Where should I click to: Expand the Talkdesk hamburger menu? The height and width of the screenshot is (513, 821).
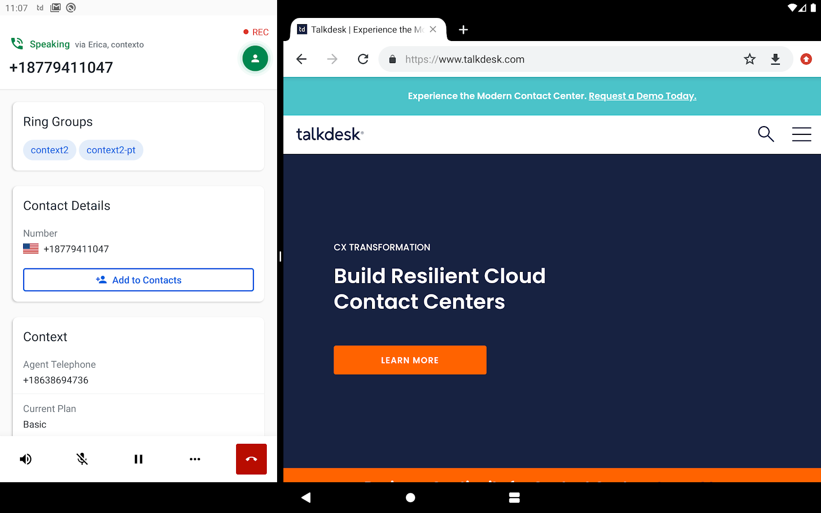click(x=802, y=134)
